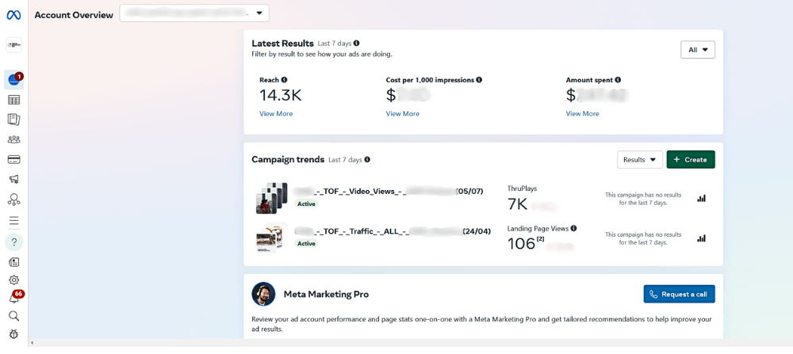Screen dimensions: 793x354
Task: Open Campaigns table icon in sidebar
Action: 14,100
